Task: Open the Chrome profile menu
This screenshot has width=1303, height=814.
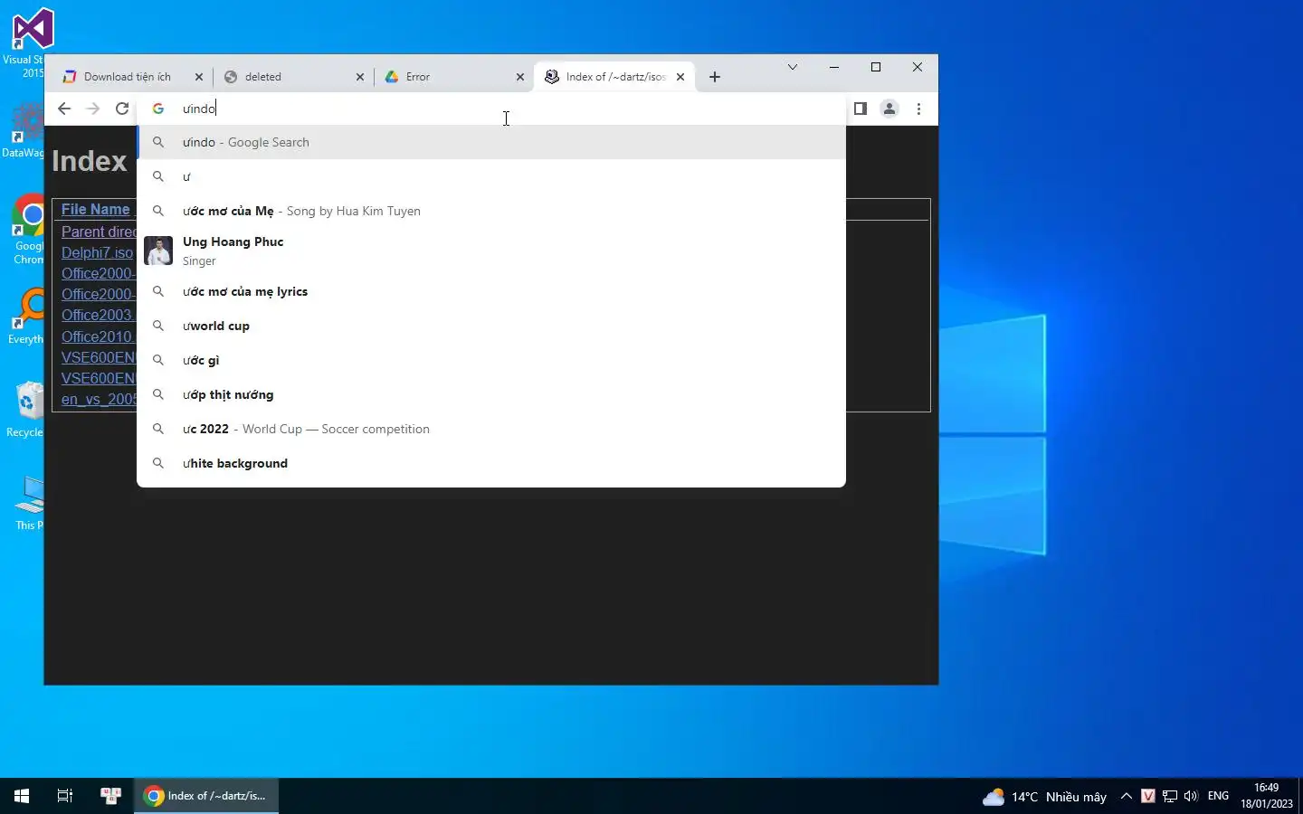Action: (x=889, y=109)
